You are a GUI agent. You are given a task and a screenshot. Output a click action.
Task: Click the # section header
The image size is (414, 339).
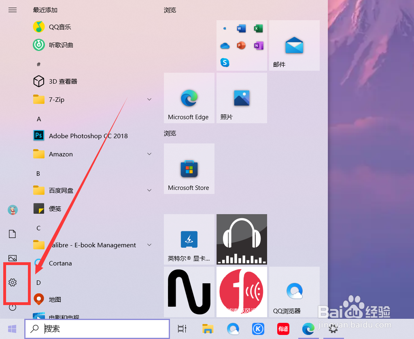38,64
